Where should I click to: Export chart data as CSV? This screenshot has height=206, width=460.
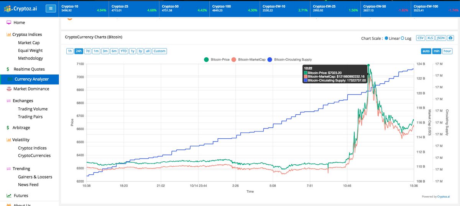pos(421,38)
